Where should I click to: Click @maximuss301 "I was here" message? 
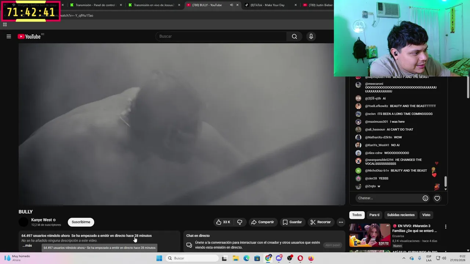[x=384, y=122]
